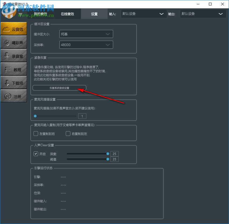Enable 左复制到右 channel copy
Image resolution: width=229 pixels, height=224 pixels.
35,134
